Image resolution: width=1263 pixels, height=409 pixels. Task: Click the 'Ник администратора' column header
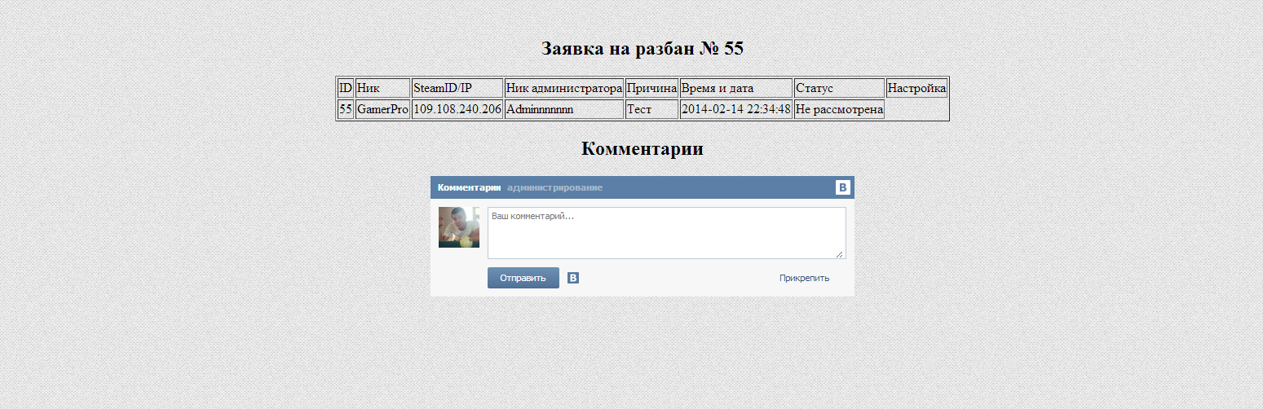[564, 88]
